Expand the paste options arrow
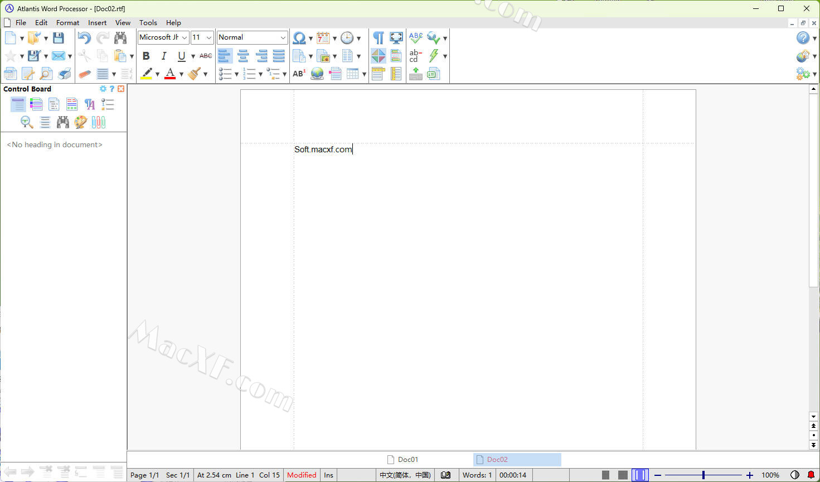Image resolution: width=820 pixels, height=482 pixels. (132, 56)
